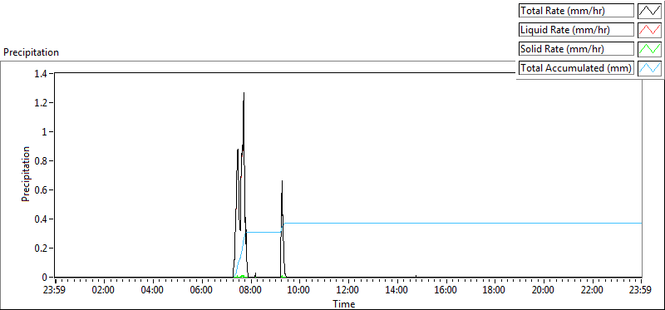Select the vertical Precipitation y-axis label

26,175
